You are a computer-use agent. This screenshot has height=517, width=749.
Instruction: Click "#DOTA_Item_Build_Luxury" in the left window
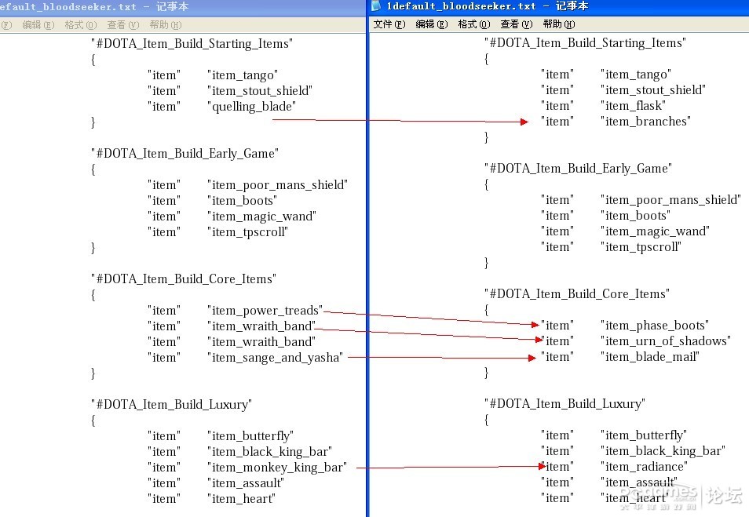171,405
